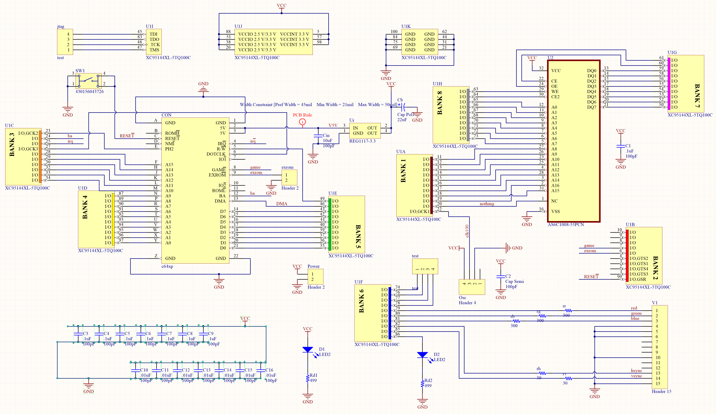This screenshot has height=414, width=716.
Task: Click the V1 Header 15 connector
Action: [659, 347]
